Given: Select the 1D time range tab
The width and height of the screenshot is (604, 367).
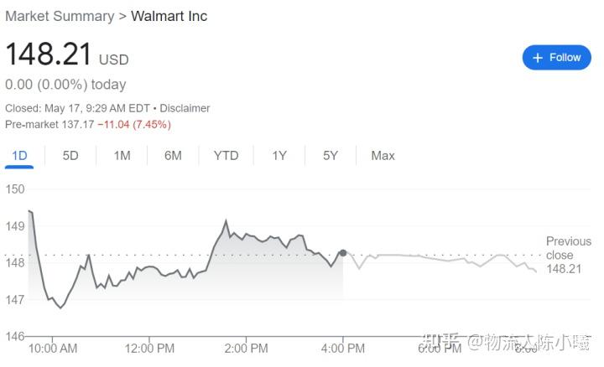Looking at the screenshot, I should pyautogui.click(x=19, y=155).
